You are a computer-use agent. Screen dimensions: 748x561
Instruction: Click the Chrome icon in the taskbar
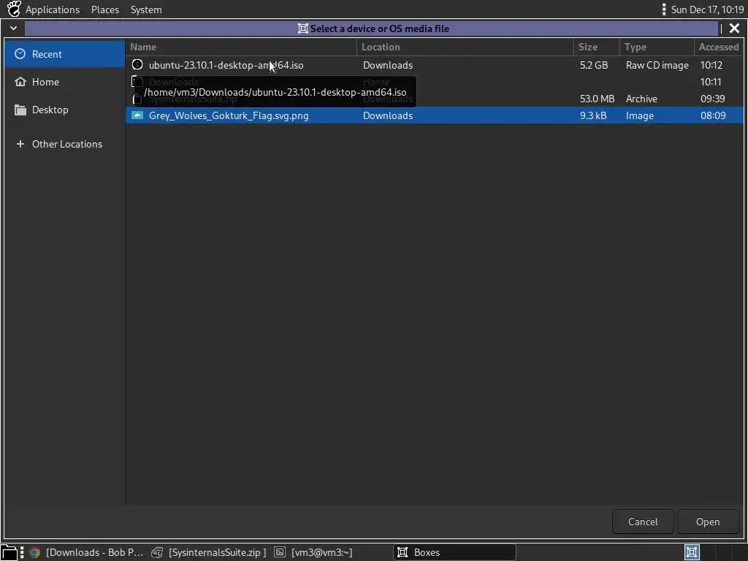click(34, 552)
